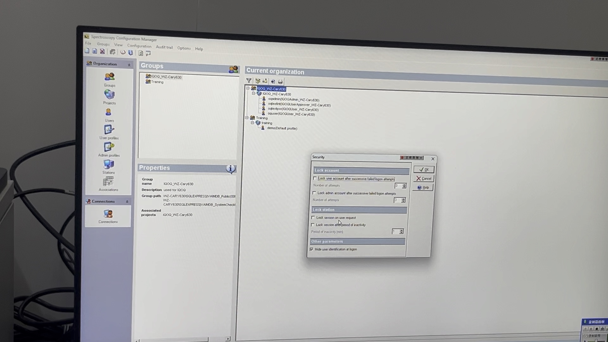Open the Users sidebar icon
Screen dimensions: 608x342
point(109,112)
